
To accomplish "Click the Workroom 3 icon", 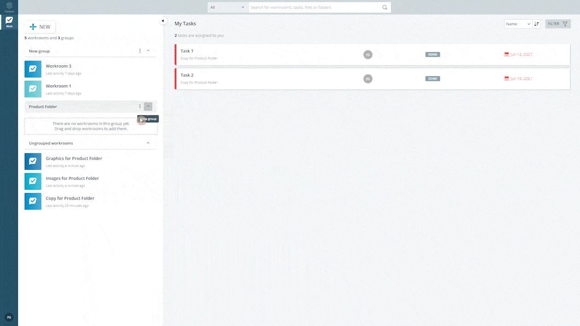I will click(33, 69).
